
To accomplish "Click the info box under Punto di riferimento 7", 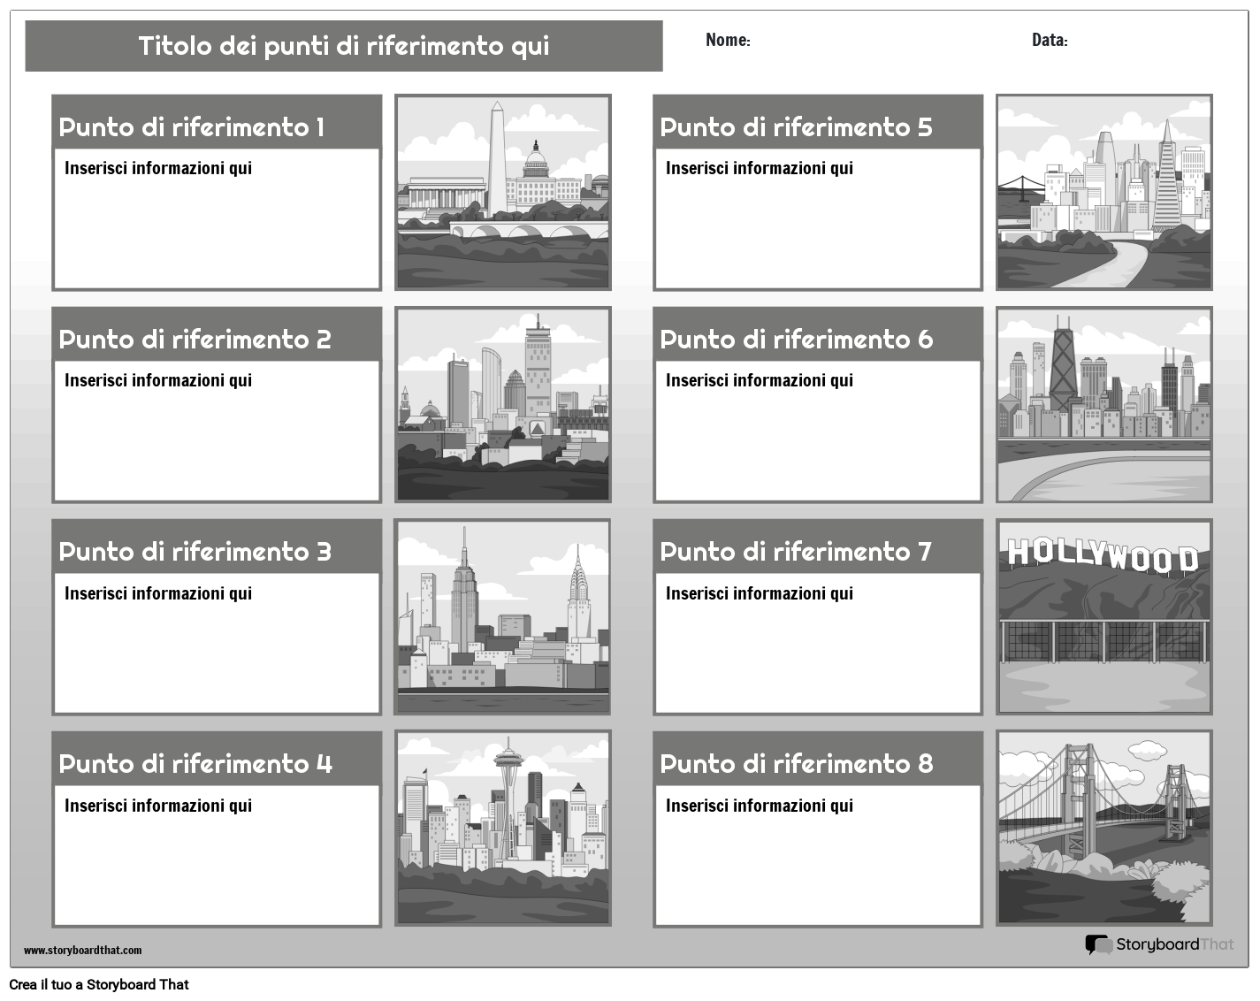I will (x=818, y=643).
